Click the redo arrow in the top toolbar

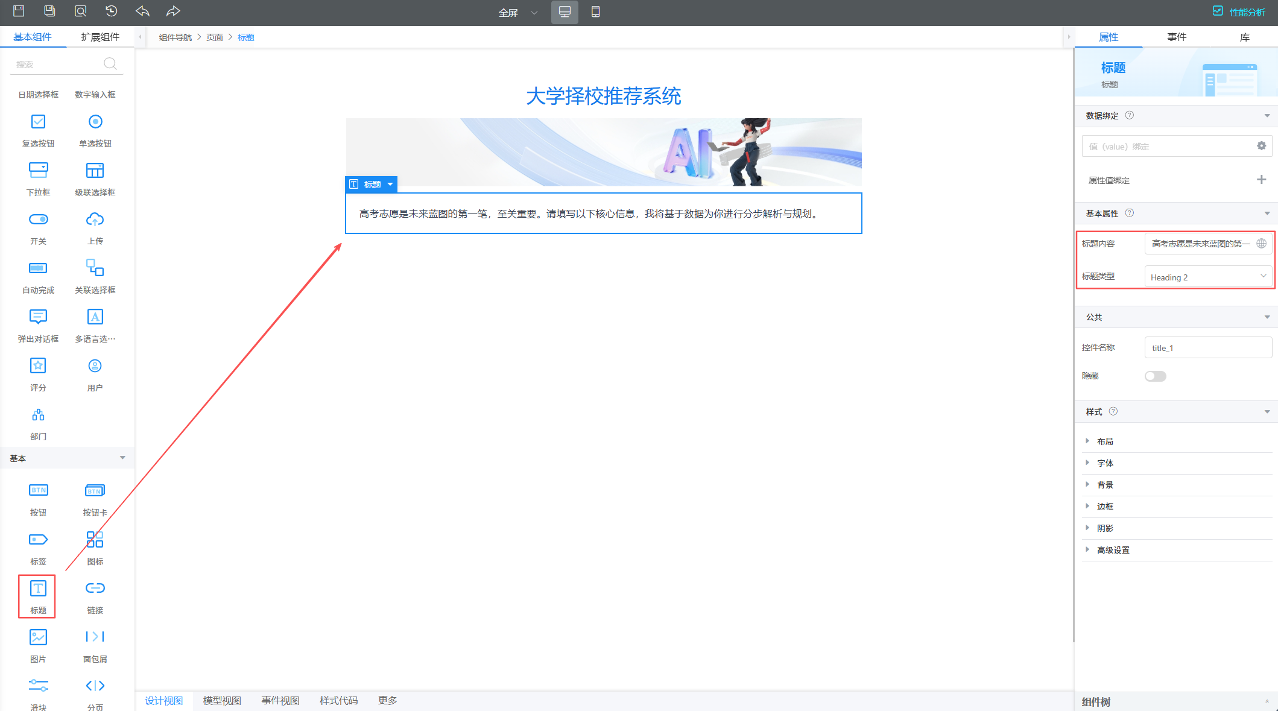173,11
